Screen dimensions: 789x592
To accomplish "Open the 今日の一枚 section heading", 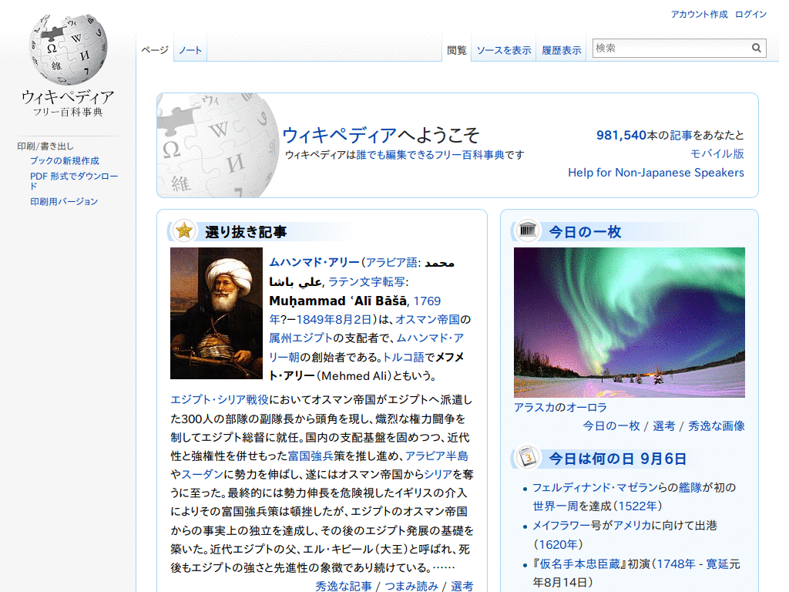I will point(586,231).
